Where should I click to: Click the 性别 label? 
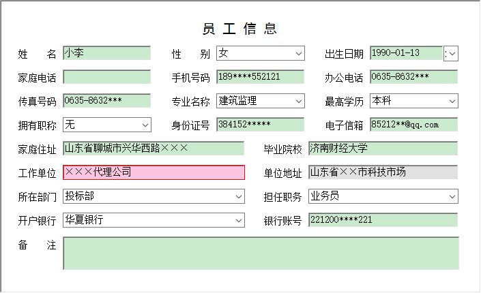pyautogui.click(x=190, y=55)
